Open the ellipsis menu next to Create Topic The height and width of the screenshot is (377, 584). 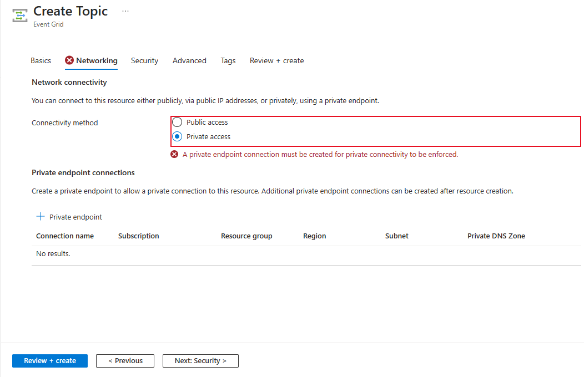coord(125,10)
